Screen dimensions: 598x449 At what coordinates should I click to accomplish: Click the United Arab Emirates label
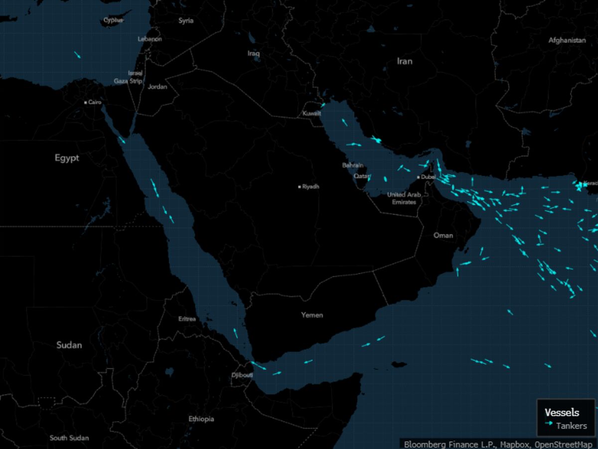point(404,198)
